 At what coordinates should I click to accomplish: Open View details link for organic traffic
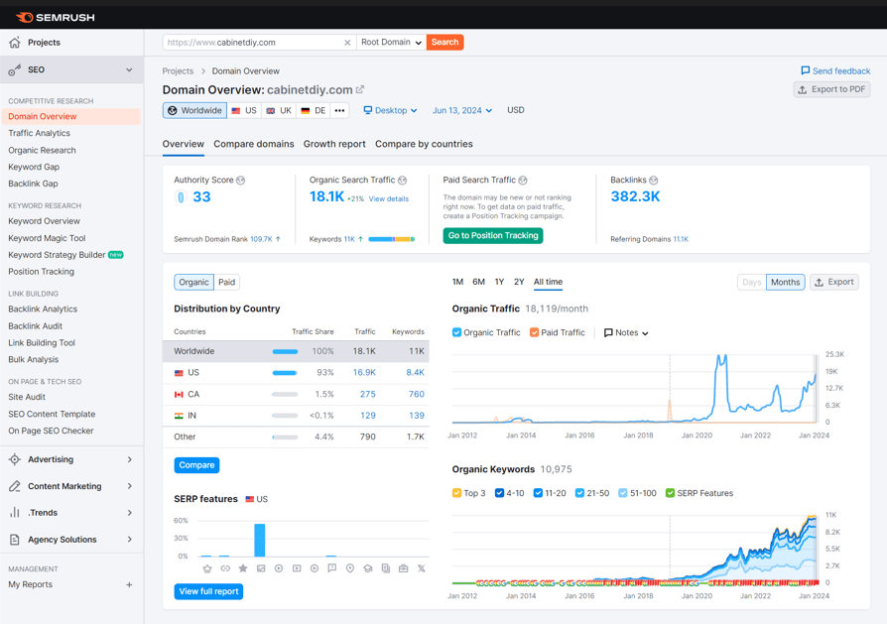389,199
